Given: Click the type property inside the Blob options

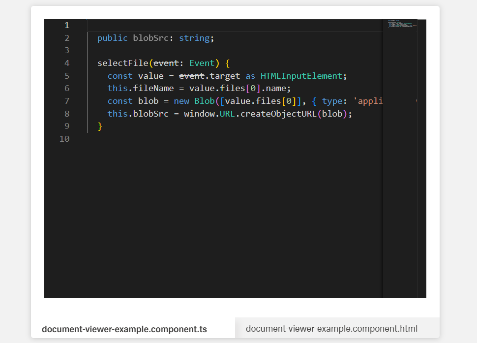Looking at the screenshot, I should (x=332, y=101).
